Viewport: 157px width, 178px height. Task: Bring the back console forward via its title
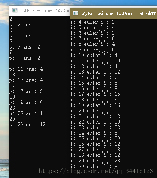point(45,11)
